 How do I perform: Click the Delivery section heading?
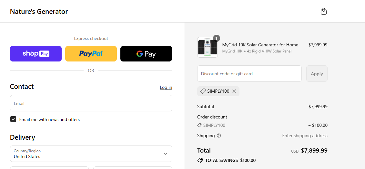click(23, 137)
